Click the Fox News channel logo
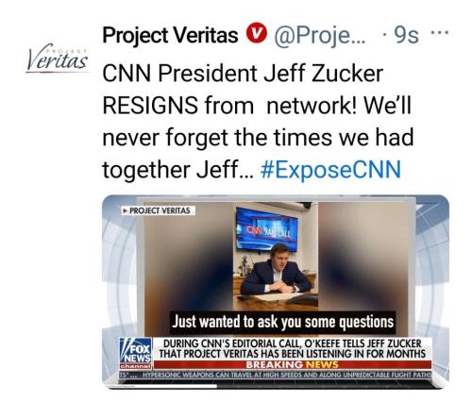Screen dimensions: 472x401 pyautogui.click(x=136, y=353)
